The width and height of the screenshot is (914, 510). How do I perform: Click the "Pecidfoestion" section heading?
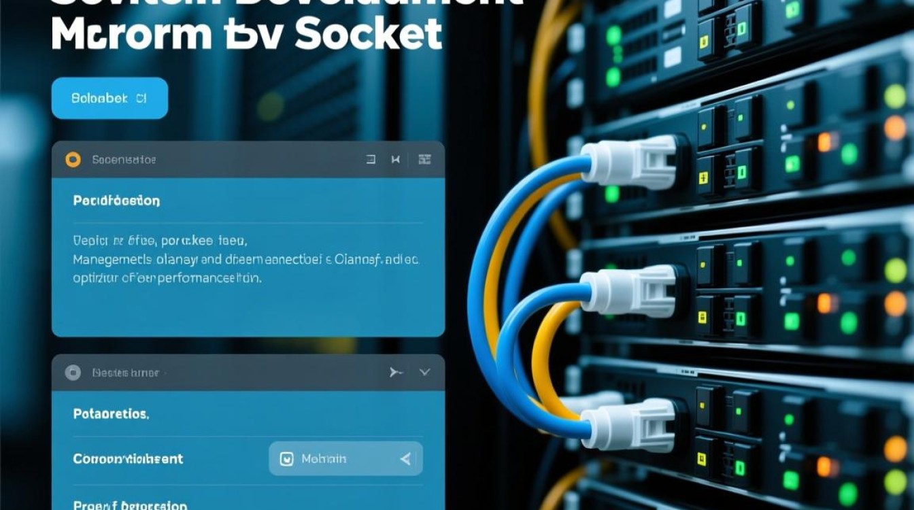[x=116, y=201]
